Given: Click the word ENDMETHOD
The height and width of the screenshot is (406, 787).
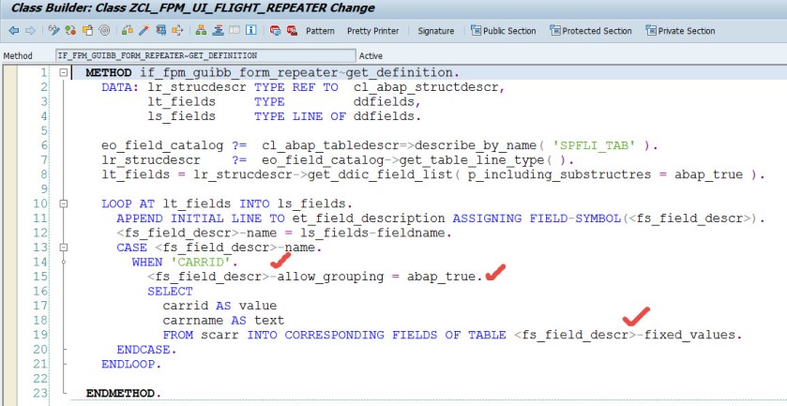Looking at the screenshot, I should [120, 393].
